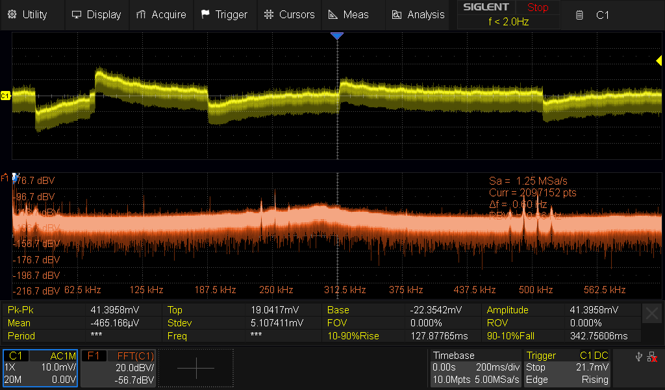665x390 pixels.
Task: Select the yellow C1 channel offset marker
Action: click(5, 96)
